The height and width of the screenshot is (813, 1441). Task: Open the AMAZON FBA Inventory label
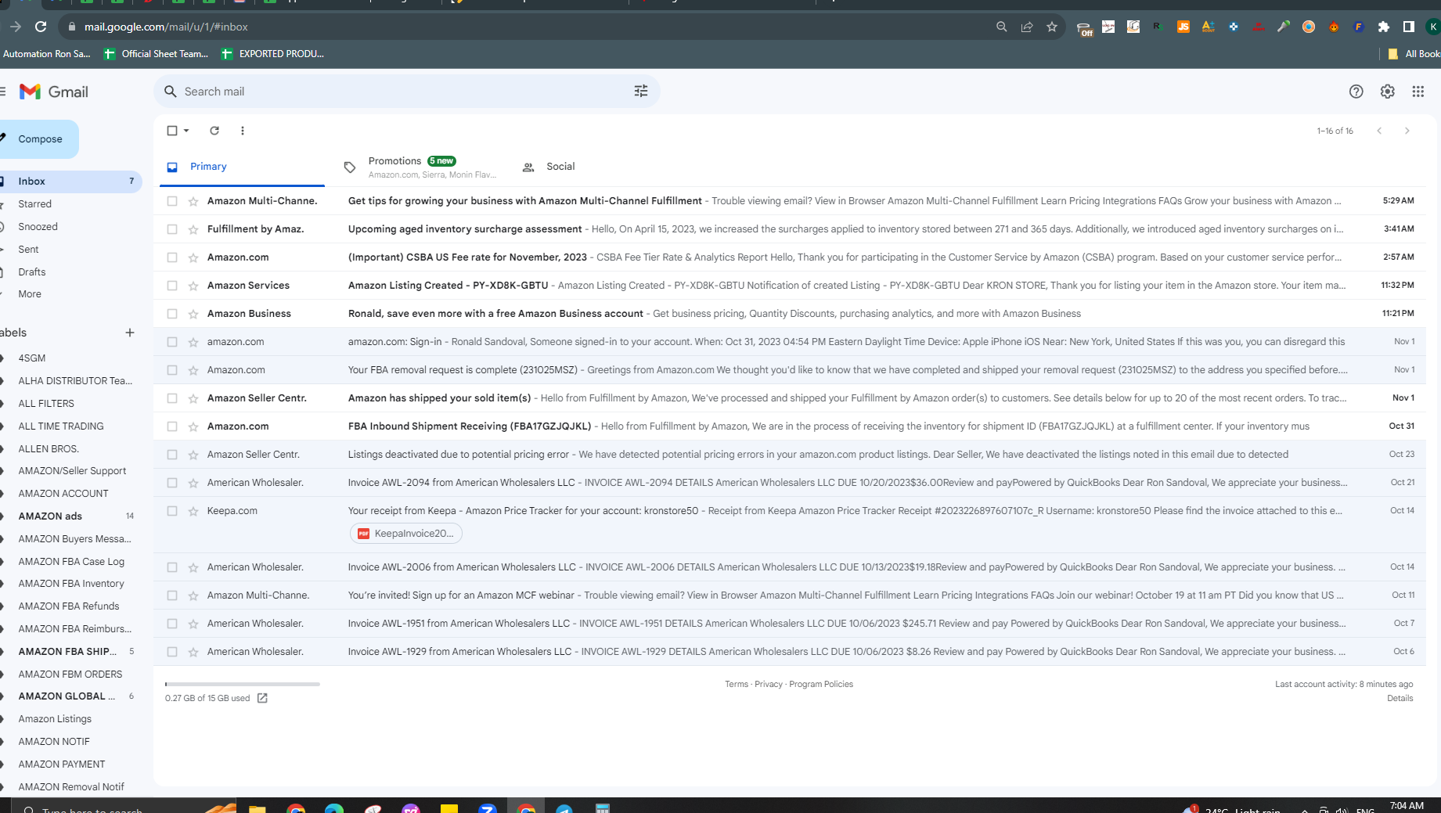[x=71, y=584]
